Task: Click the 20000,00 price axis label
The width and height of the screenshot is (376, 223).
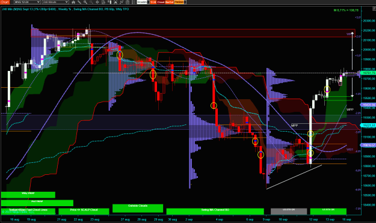Action: click(x=369, y=49)
